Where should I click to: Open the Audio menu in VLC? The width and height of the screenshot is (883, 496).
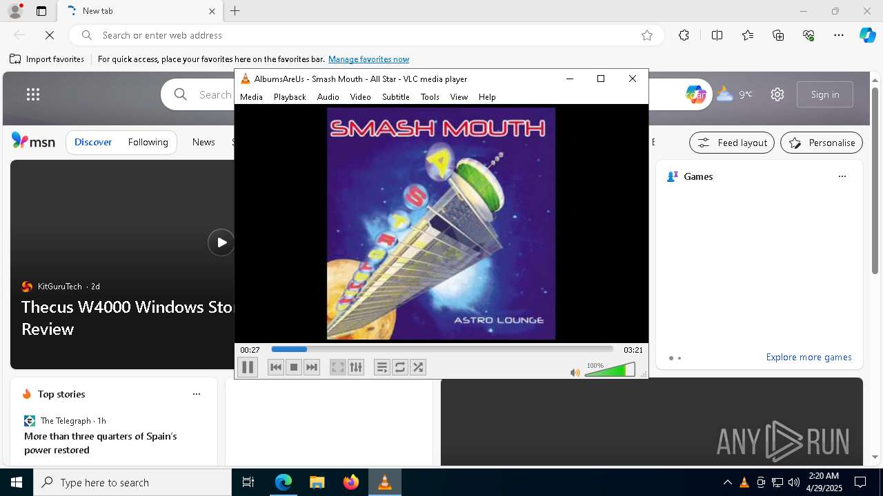click(328, 97)
